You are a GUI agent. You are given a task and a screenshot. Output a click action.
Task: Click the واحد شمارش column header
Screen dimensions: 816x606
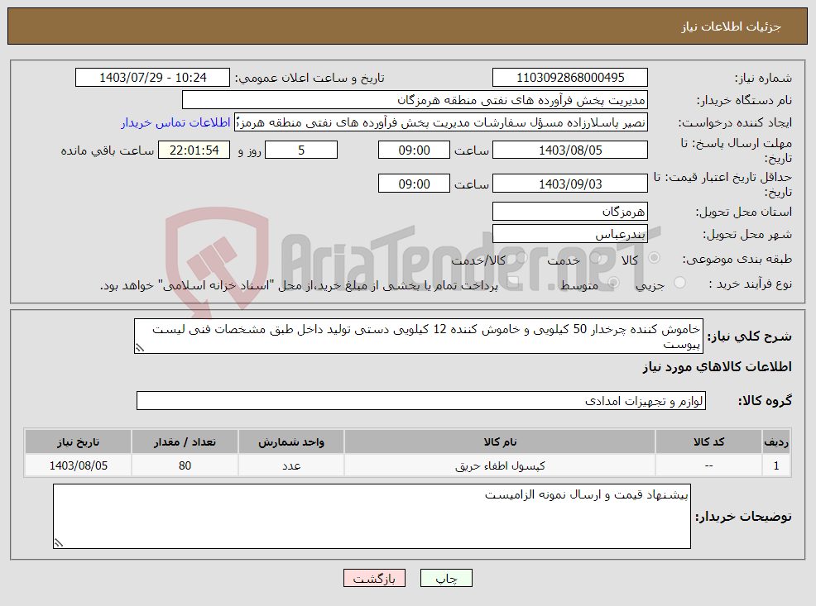tap(291, 441)
